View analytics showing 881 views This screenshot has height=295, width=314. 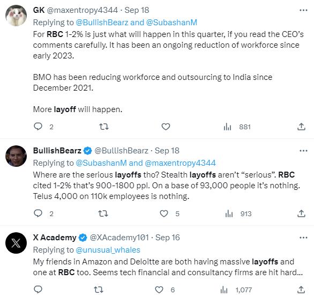pos(237,127)
